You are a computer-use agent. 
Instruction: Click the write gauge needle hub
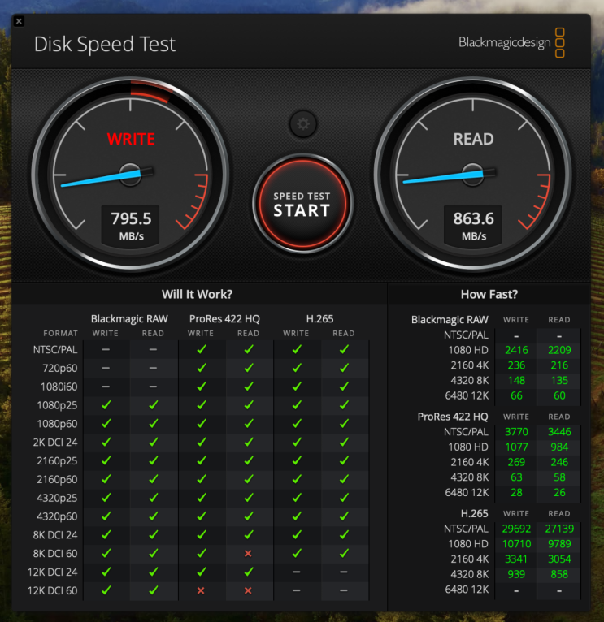point(130,175)
